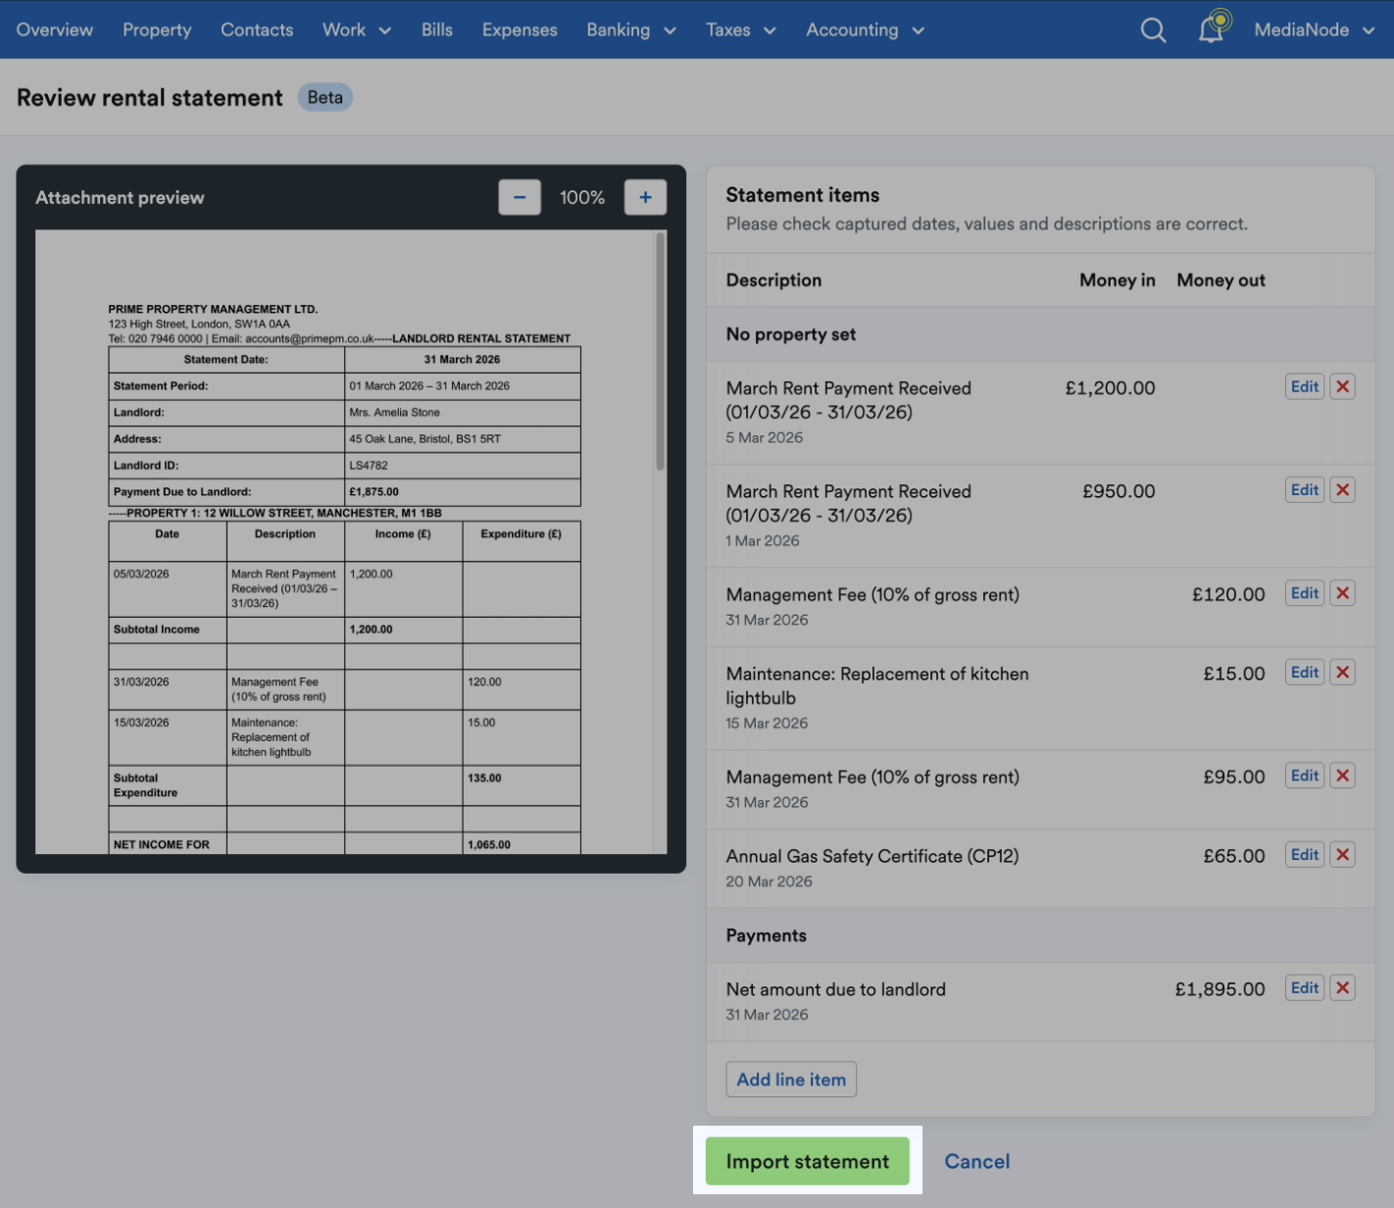Click the attachment preview scrollbar

[x=661, y=352]
